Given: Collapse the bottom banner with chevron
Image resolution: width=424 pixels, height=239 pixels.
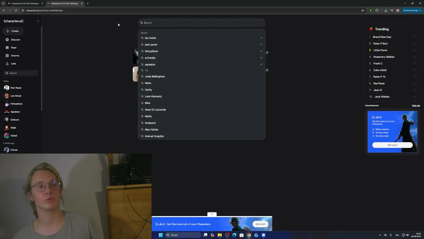Looking at the screenshot, I should (x=212, y=214).
